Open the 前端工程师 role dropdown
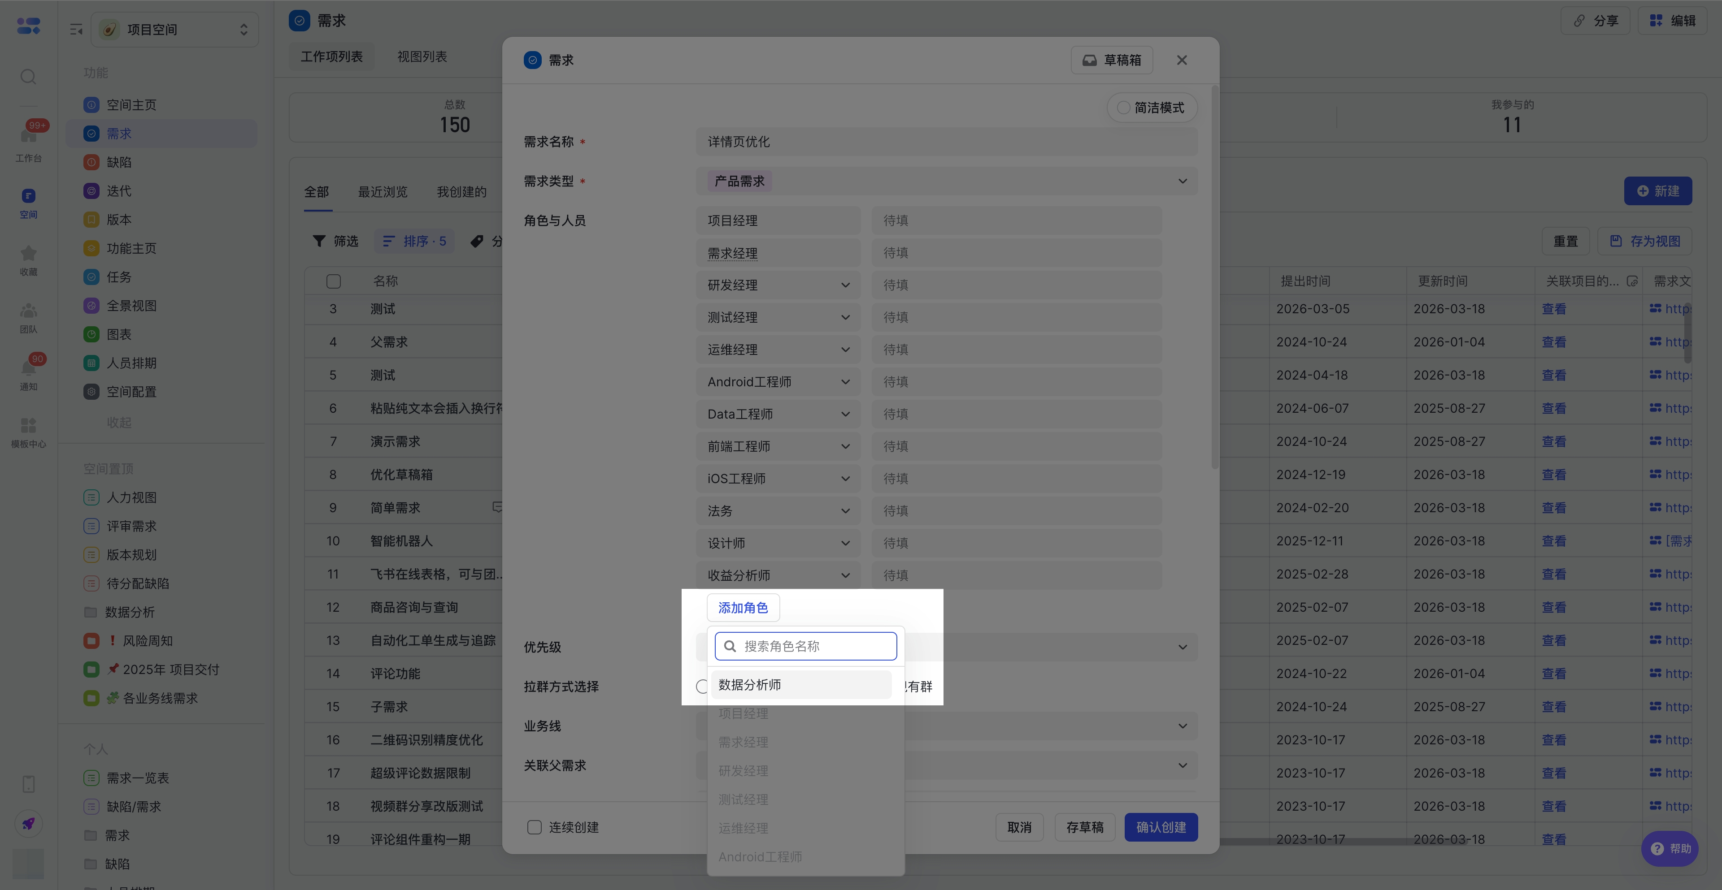Image resolution: width=1722 pixels, height=890 pixels. 778,446
